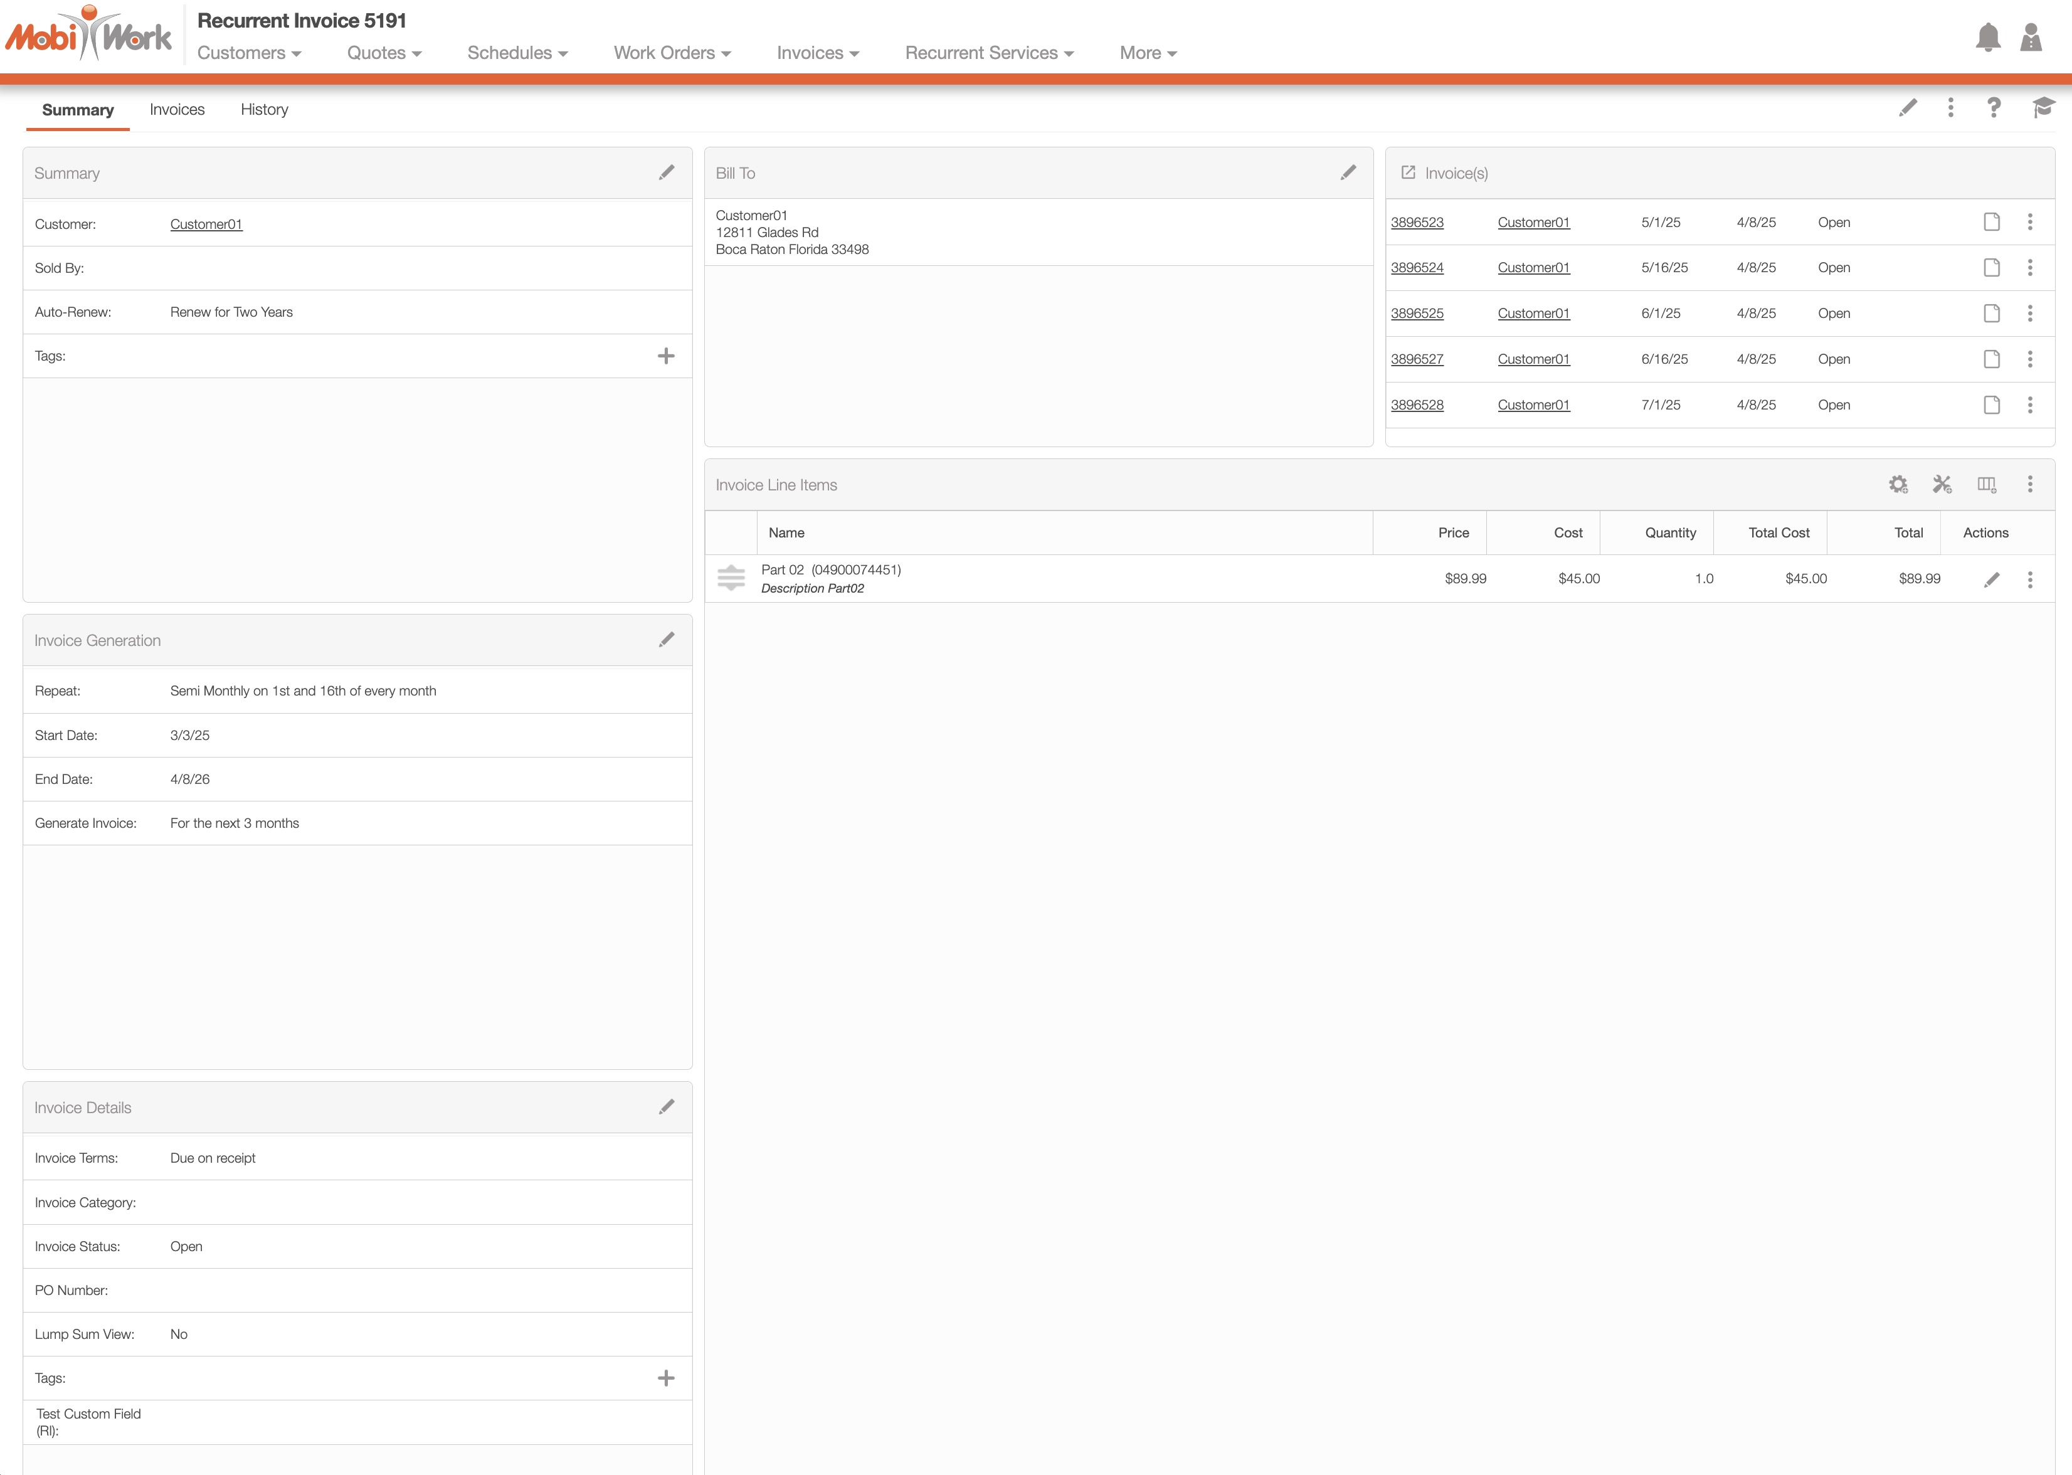The image size is (2072, 1475).
Task: Open invoice 3896528 link
Action: (1417, 405)
